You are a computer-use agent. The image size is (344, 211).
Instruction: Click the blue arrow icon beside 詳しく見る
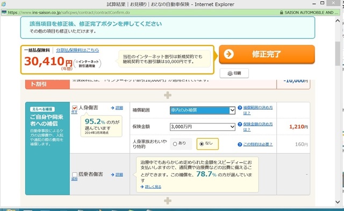(142, 187)
